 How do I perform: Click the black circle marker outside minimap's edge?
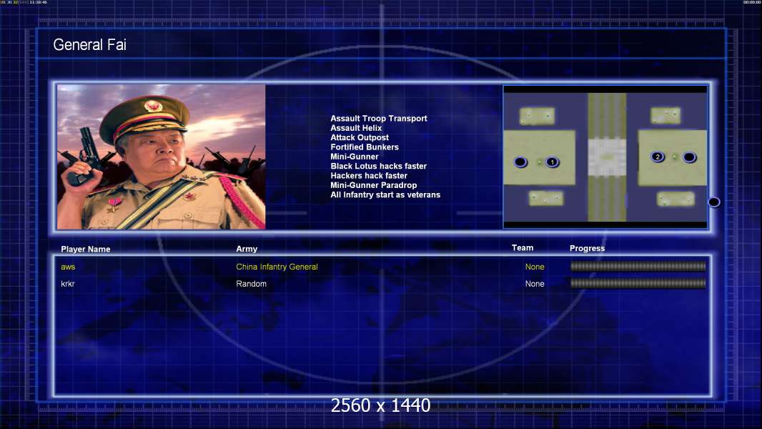(x=714, y=202)
